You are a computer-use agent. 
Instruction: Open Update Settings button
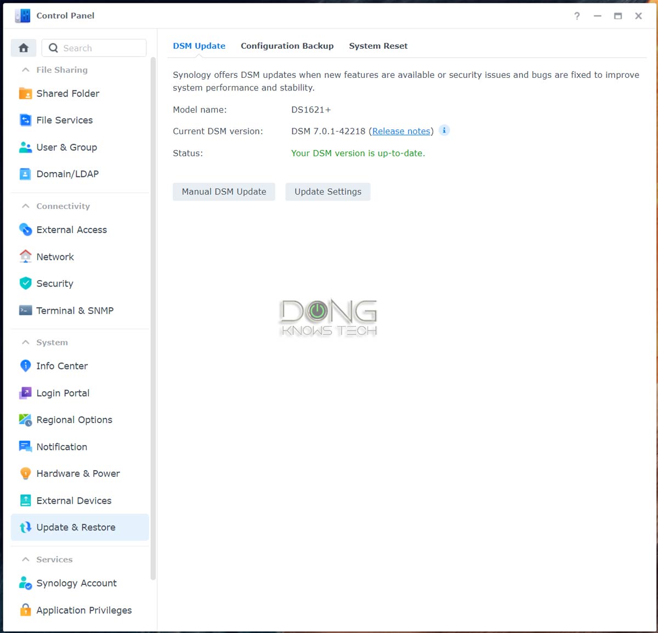coord(328,192)
